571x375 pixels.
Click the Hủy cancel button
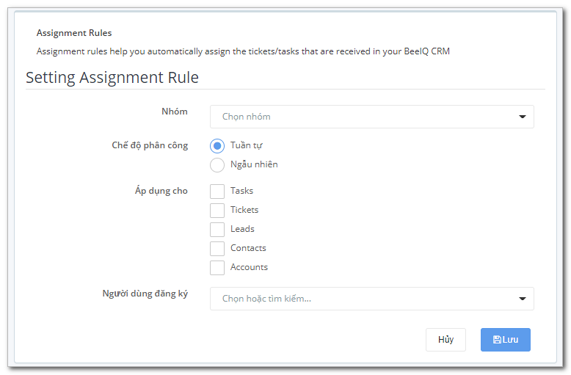click(445, 340)
